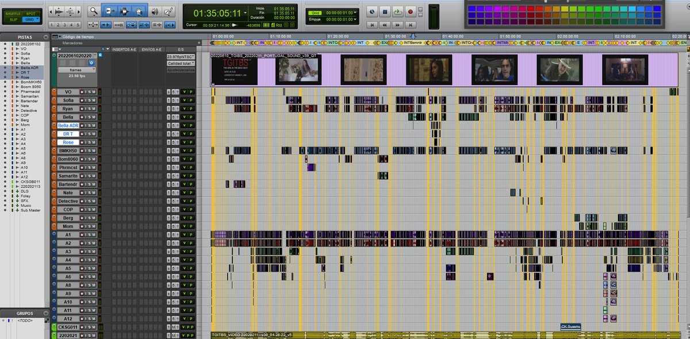This screenshot has width=690, height=339.
Task: Expand the DLG folder in Pistas list
Action: tap(17, 191)
